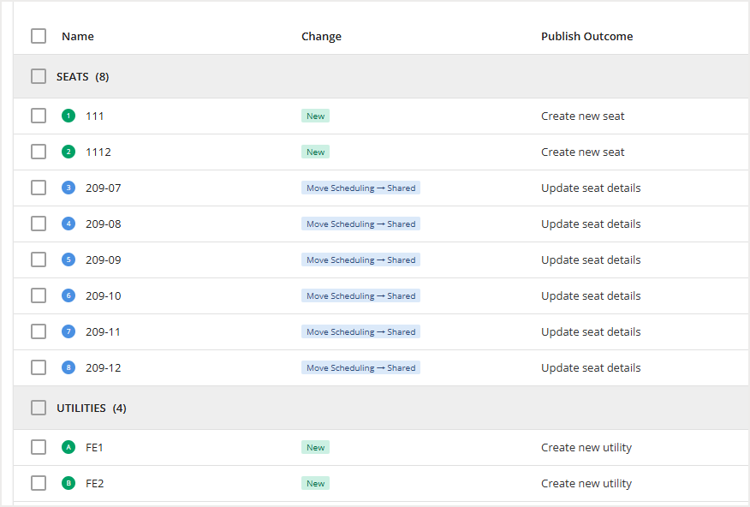This screenshot has width=750, height=507.
Task: Click the green number 2 badge for seat 1112
Action: point(68,152)
